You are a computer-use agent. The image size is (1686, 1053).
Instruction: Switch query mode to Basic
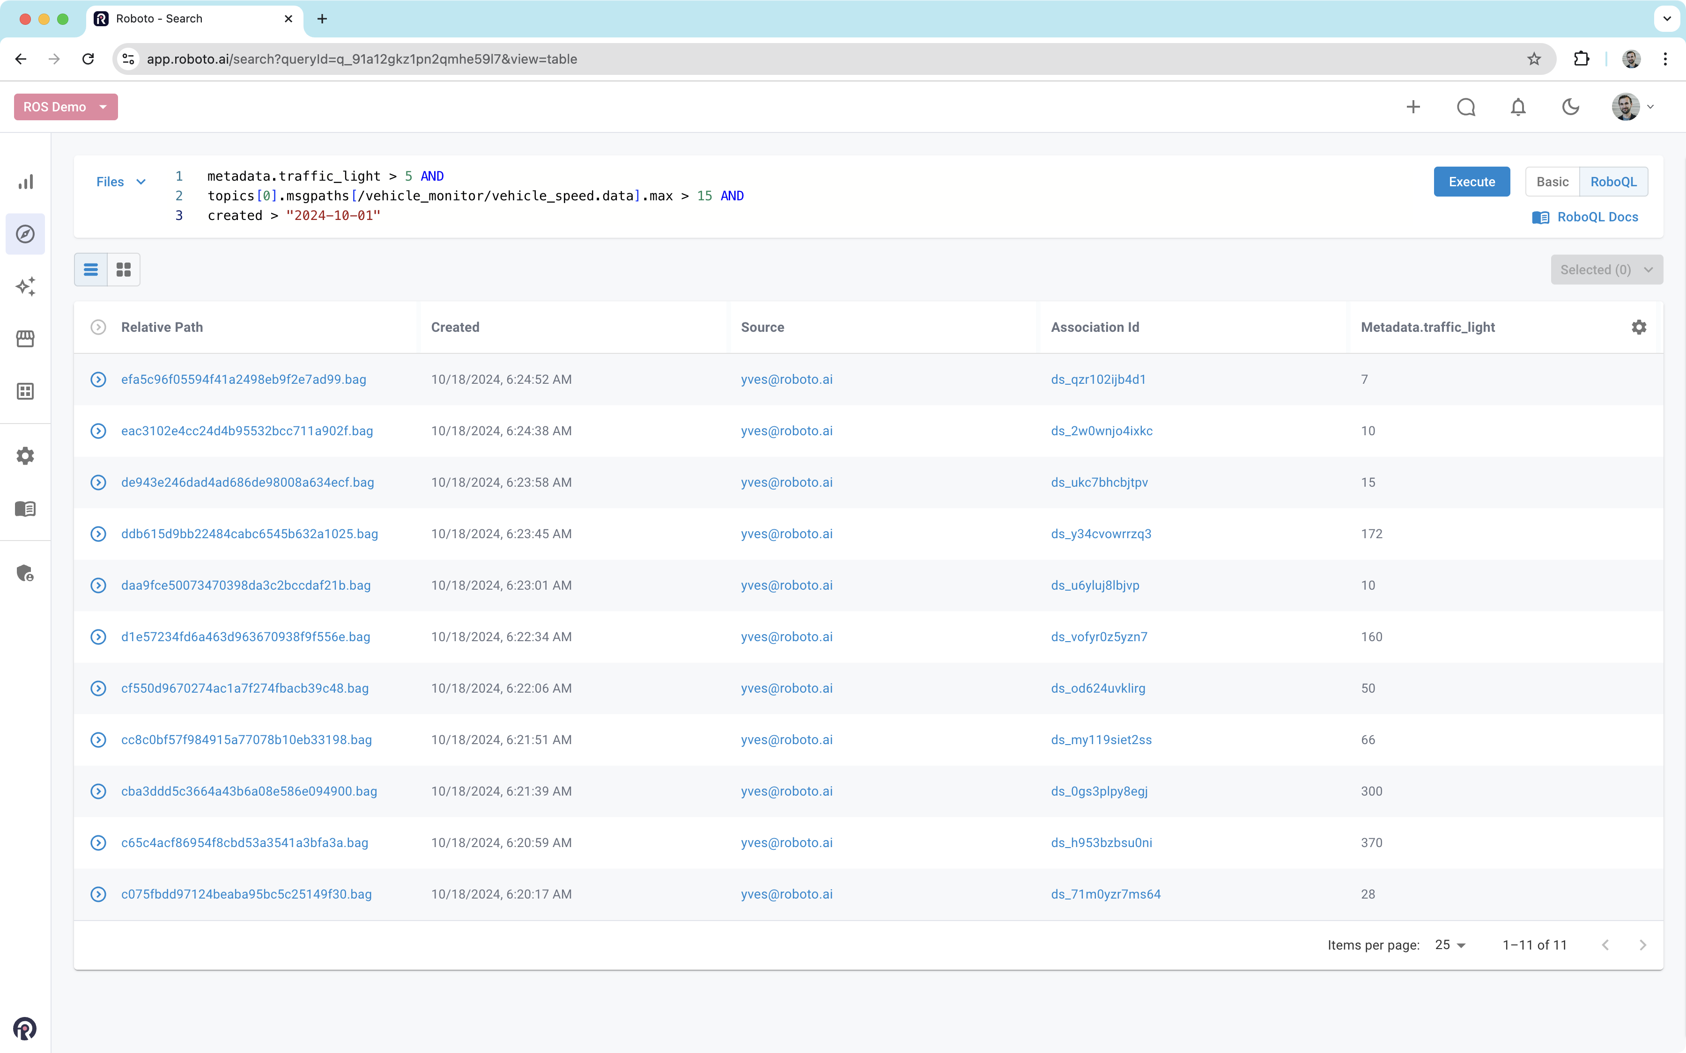coord(1552,182)
